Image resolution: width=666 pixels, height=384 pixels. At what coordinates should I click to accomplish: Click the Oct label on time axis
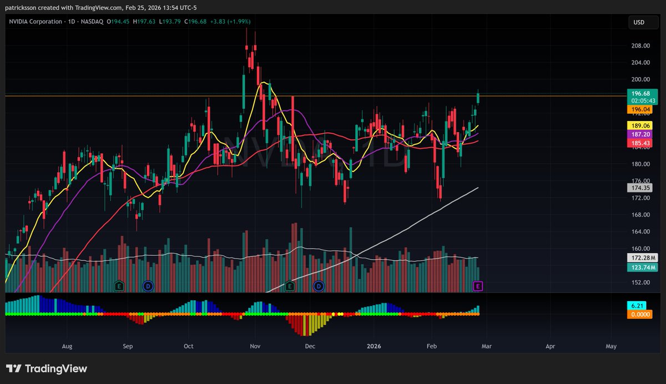pos(189,346)
